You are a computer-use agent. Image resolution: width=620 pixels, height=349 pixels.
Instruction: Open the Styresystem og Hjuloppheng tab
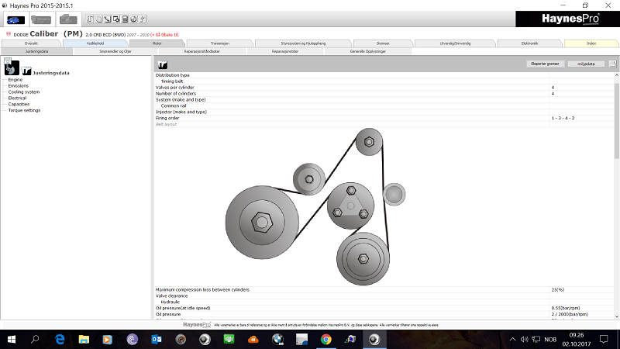click(303, 43)
